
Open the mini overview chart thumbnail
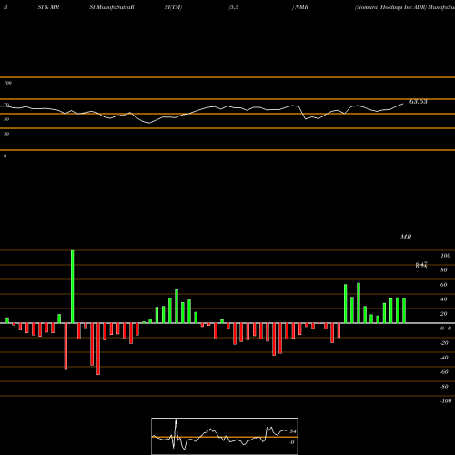tap(225, 436)
